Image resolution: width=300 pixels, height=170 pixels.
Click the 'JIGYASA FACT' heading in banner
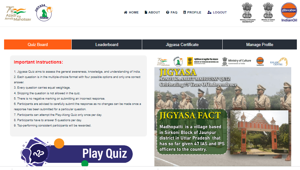(190, 116)
